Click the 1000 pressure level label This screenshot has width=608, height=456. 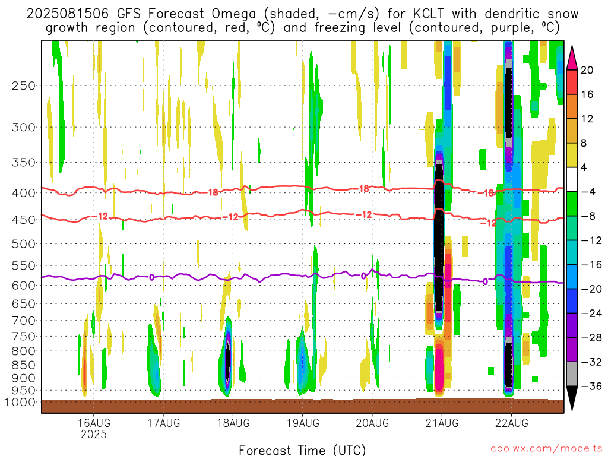pos(21,402)
